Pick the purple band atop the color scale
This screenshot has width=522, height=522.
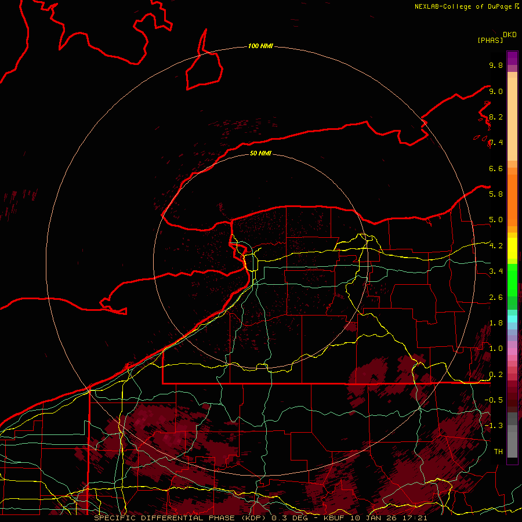512,58
